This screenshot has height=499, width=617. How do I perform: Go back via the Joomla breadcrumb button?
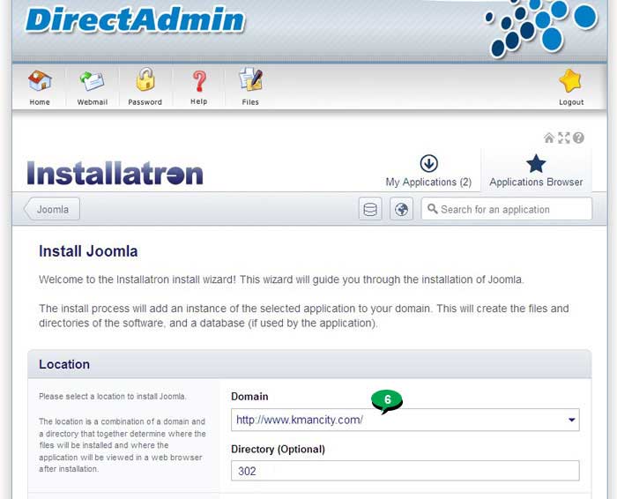(51, 209)
